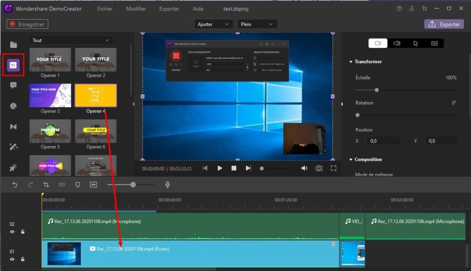The height and width of the screenshot is (271, 471).
Task: Mute the preview volume speaker
Action: coord(304,168)
